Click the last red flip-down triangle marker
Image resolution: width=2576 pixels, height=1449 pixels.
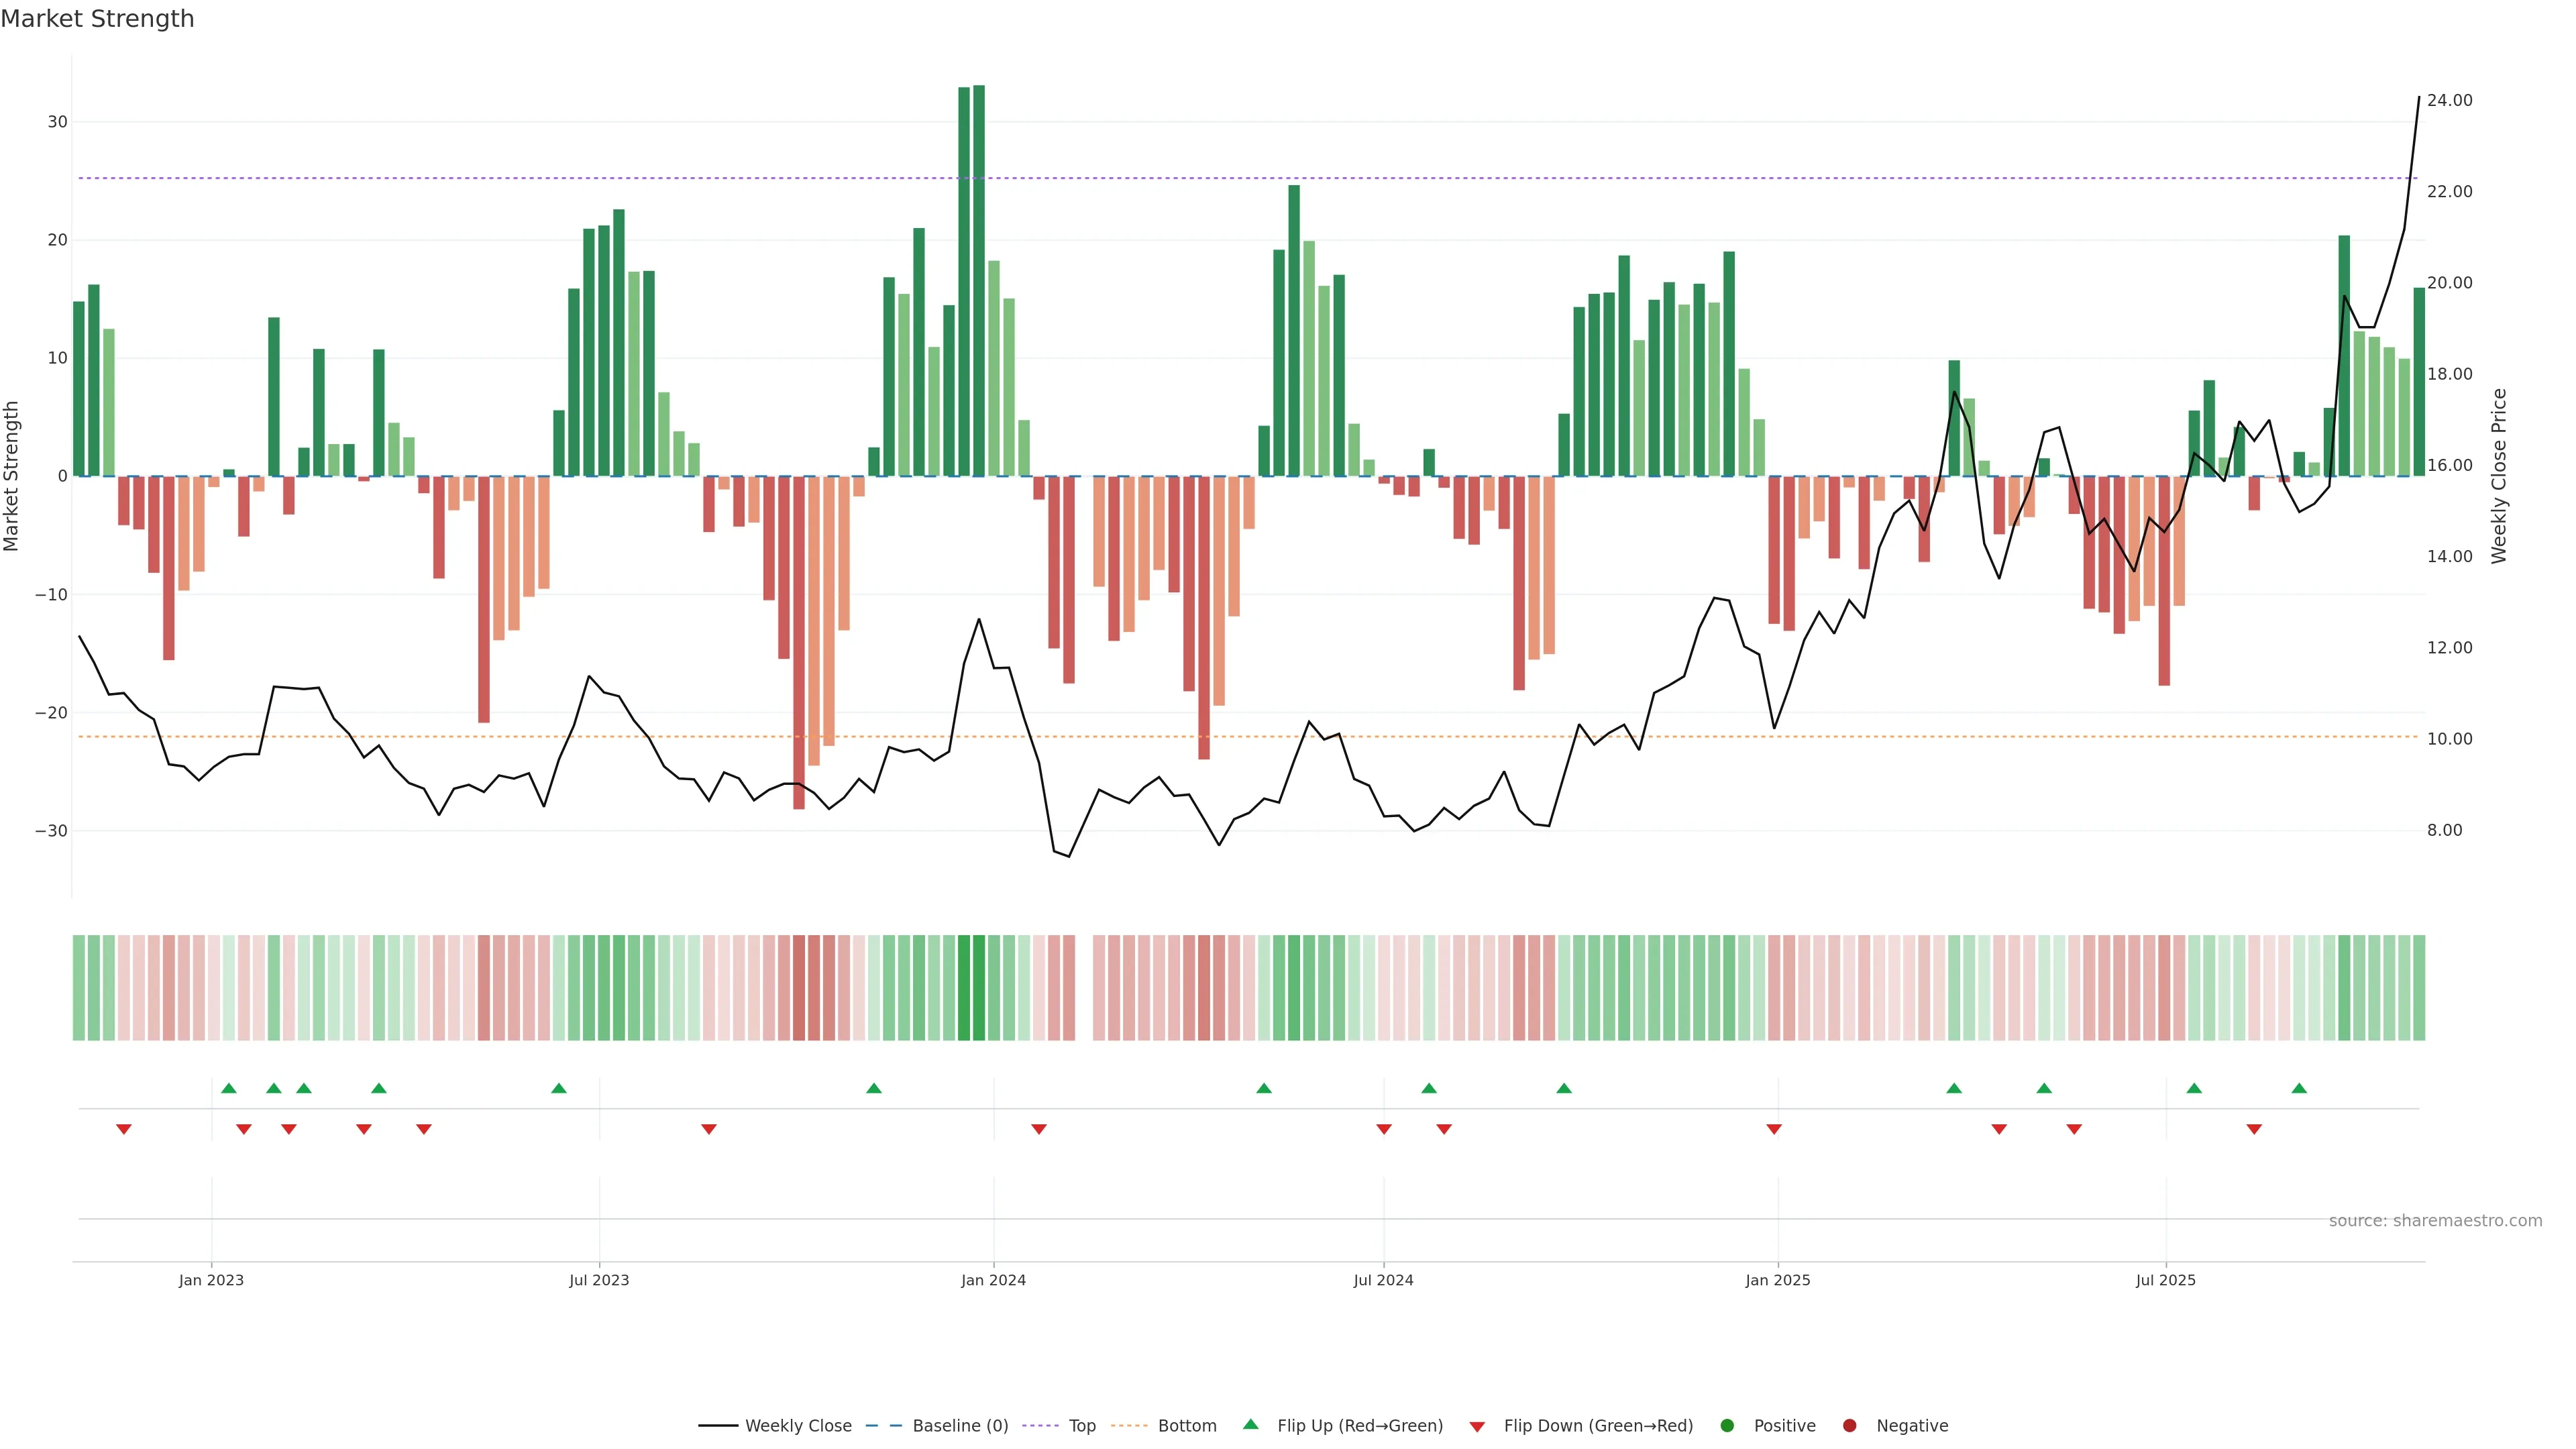click(x=2254, y=1129)
